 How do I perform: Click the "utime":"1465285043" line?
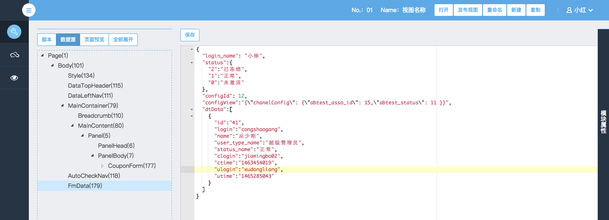click(245, 176)
